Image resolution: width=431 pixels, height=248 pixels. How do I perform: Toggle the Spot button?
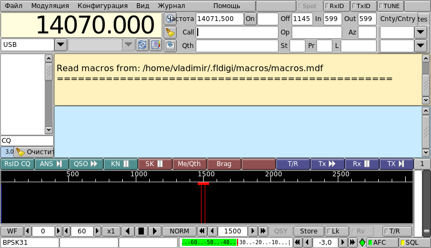click(309, 6)
